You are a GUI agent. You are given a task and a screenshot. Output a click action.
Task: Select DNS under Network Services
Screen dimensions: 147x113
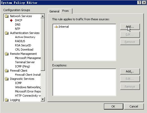[18, 24]
